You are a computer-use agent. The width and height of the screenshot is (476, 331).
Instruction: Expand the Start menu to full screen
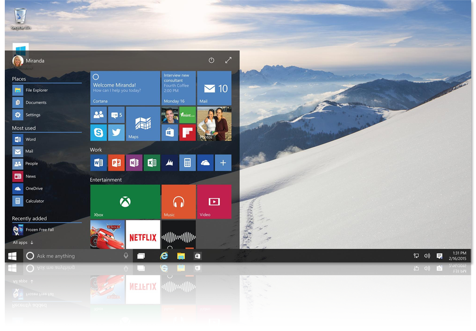click(x=228, y=60)
